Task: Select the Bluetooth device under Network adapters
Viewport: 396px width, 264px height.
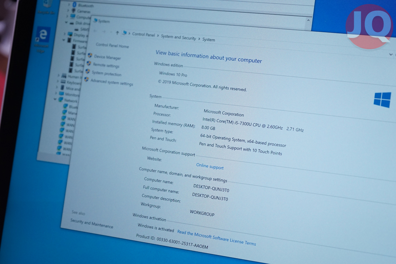Action: pyautogui.click(x=70, y=106)
